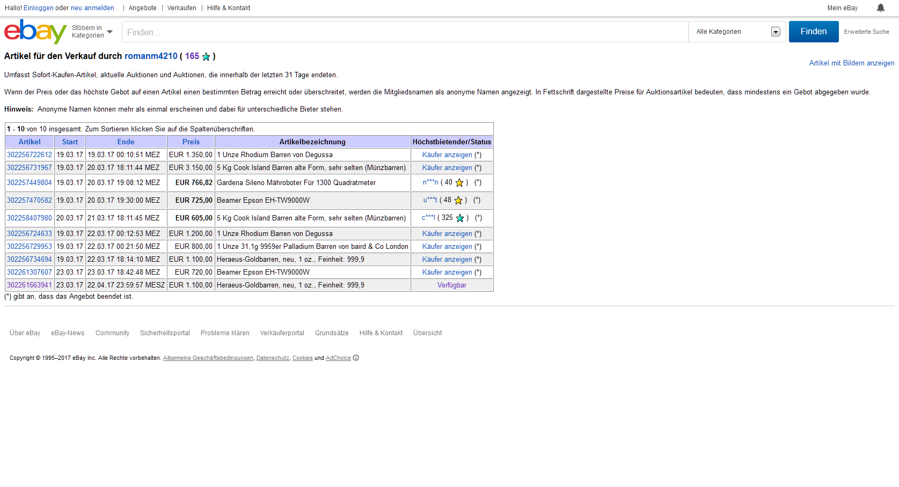Viewport: 899px width, 487px height.
Task: Click the Finden search button
Action: [x=814, y=32]
